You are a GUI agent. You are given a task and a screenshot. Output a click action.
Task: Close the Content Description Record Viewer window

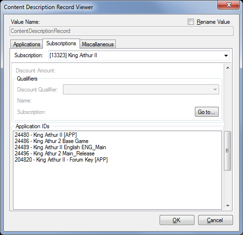click(x=228, y=5)
